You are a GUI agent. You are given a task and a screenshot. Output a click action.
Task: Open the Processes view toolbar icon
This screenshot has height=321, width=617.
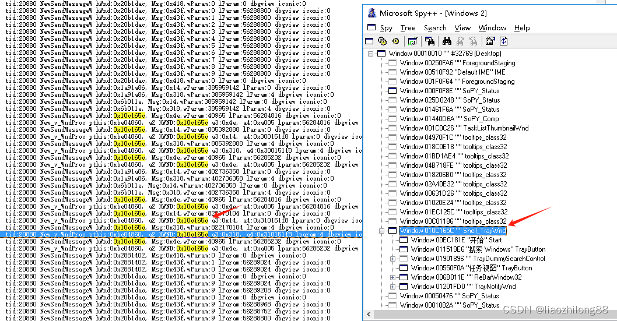382,41
